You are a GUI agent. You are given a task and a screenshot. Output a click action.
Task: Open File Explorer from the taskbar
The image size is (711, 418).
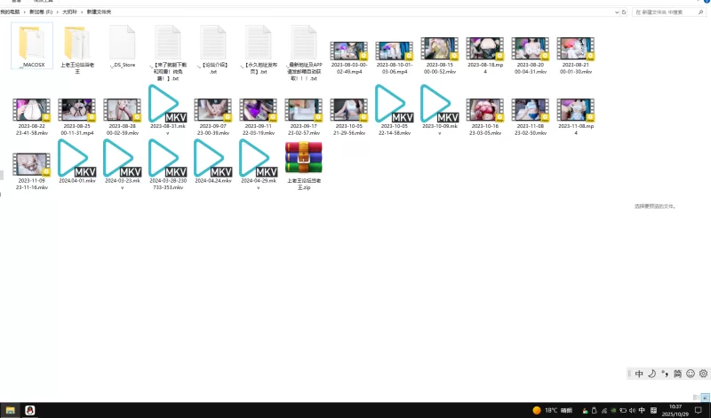(11, 410)
